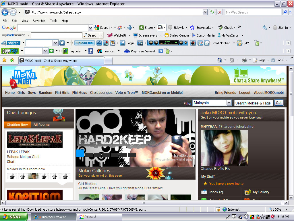The width and height of the screenshot is (294, 221).
Task: Open Google toolbar wrench settings
Action: [x=264, y=28]
